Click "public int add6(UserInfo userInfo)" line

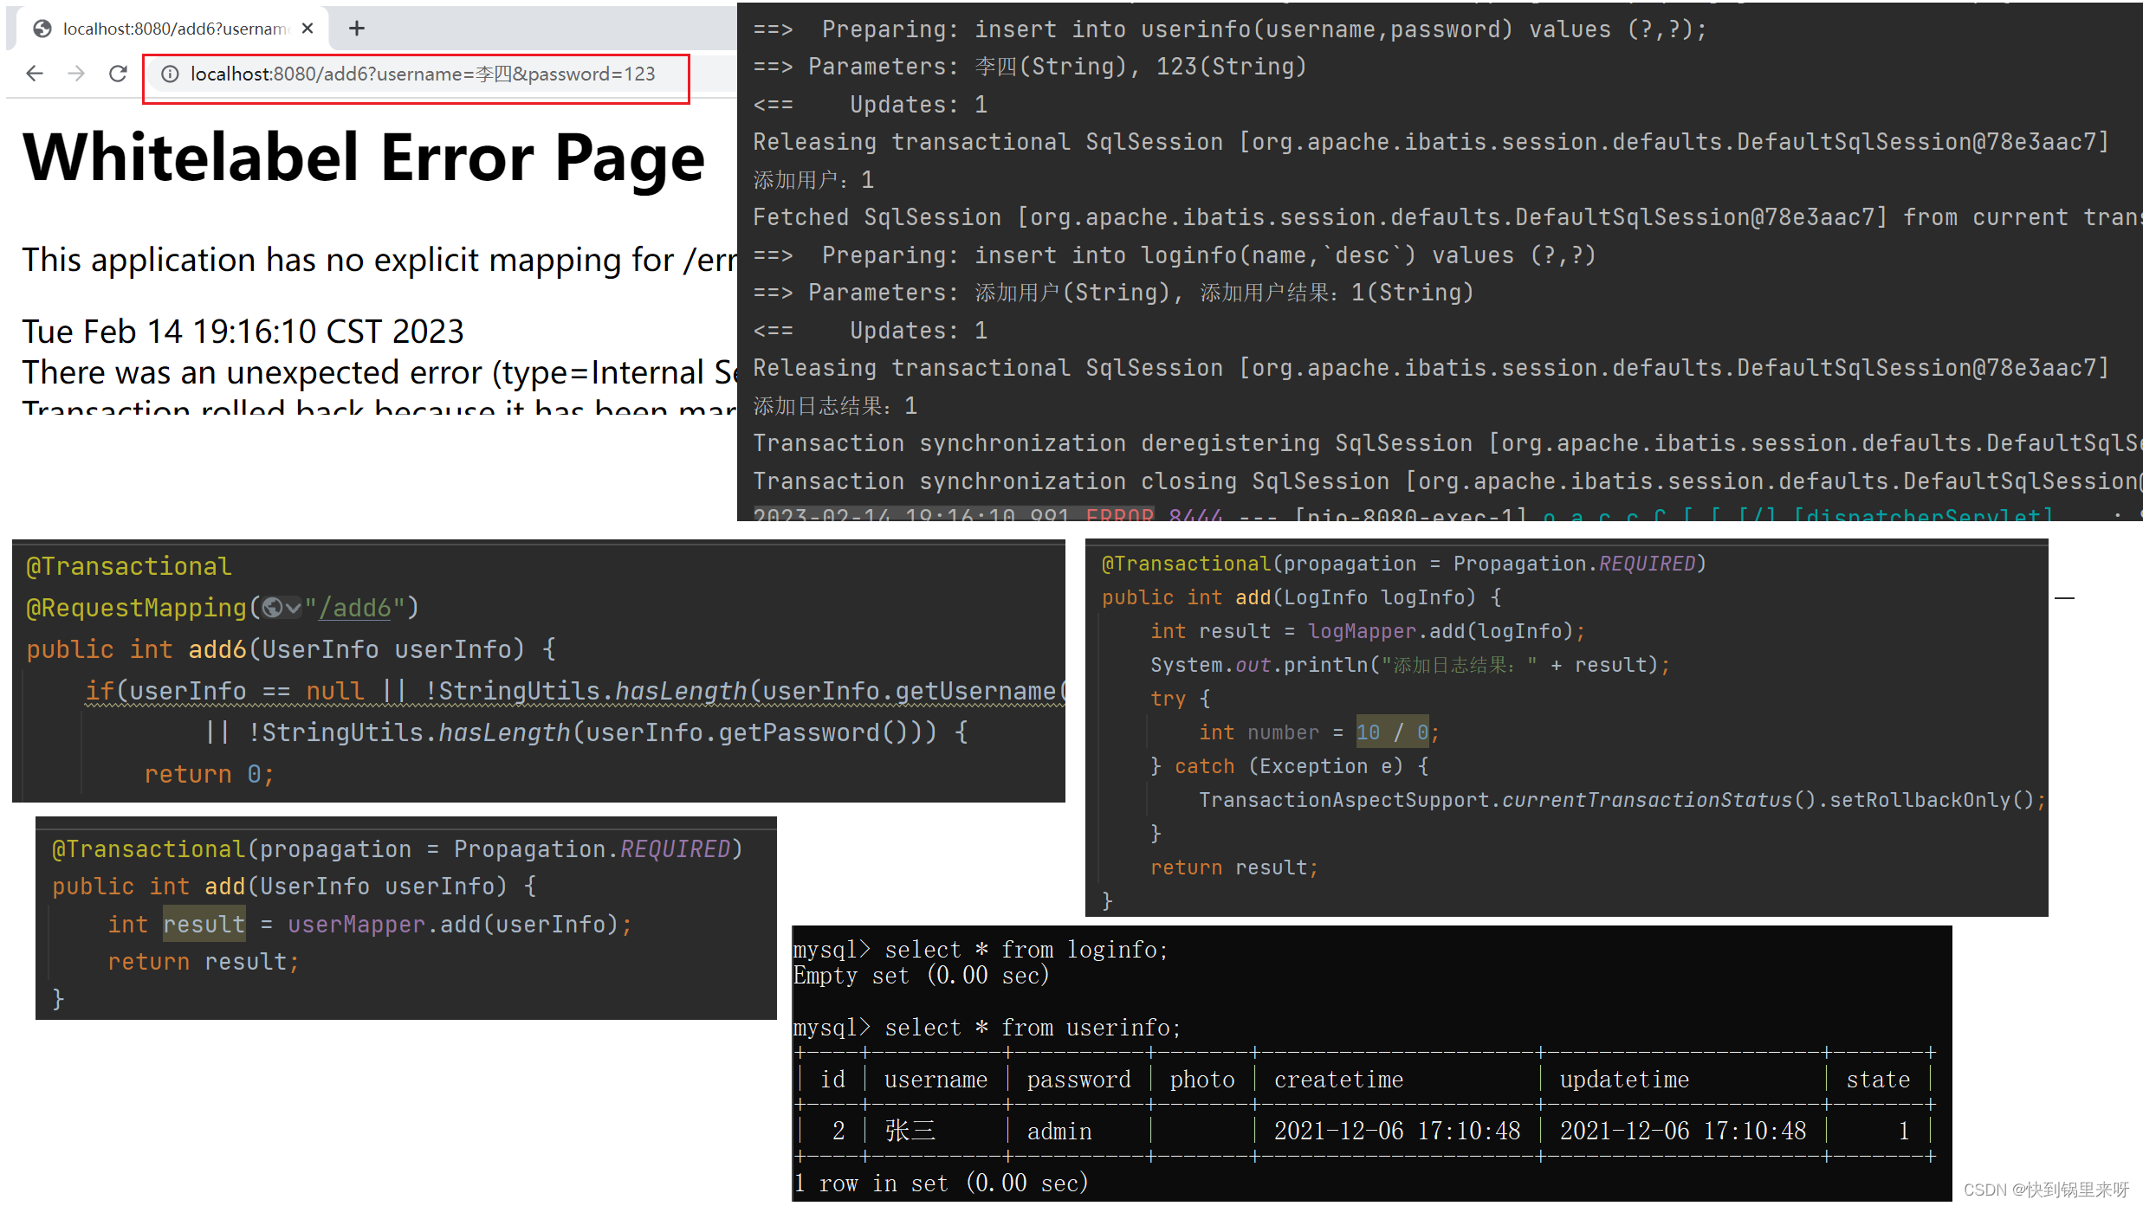291,649
